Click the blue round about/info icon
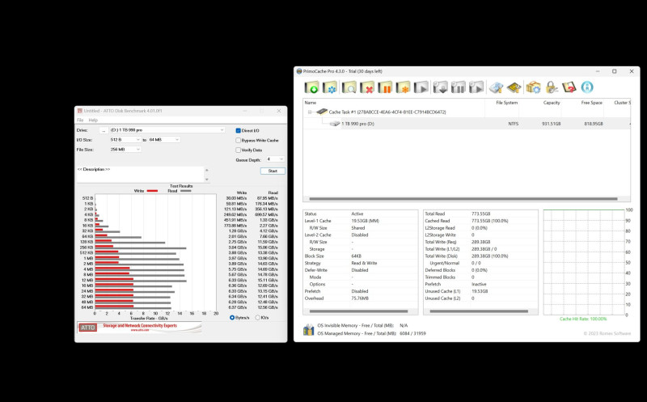 tap(587, 87)
